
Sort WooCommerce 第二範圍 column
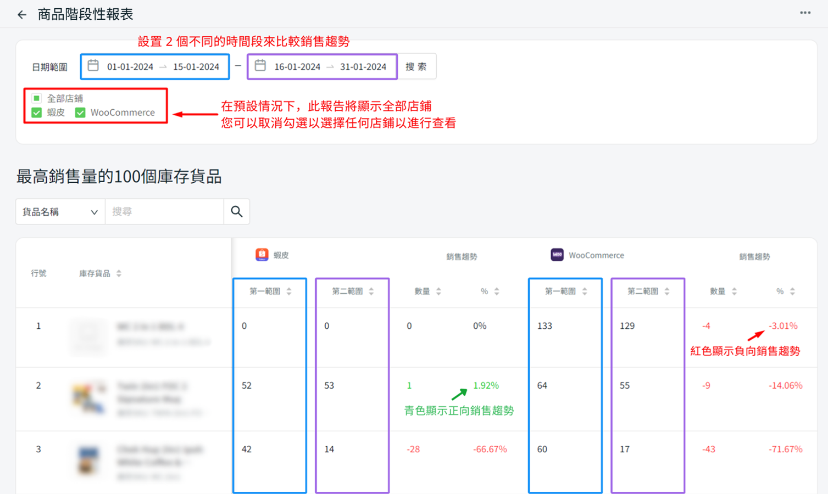pos(667,291)
